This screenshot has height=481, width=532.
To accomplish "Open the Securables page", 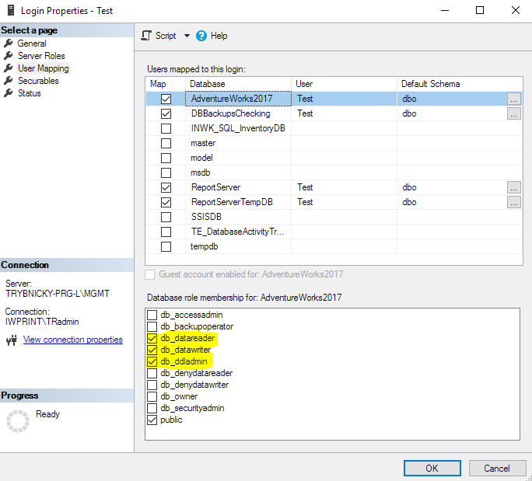I will click(38, 81).
